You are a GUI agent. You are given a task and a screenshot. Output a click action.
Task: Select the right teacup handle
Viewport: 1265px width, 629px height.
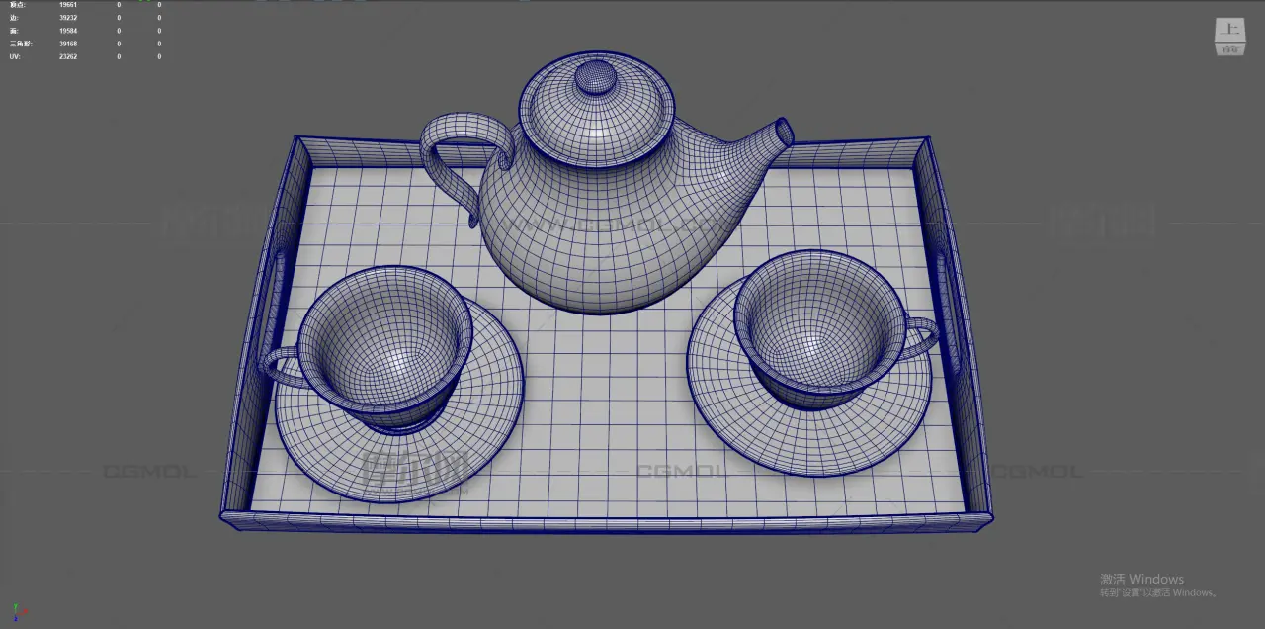coord(918,337)
